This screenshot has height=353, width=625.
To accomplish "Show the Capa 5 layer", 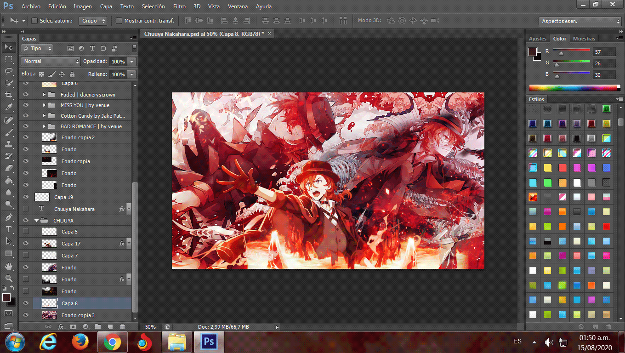I will [26, 232].
